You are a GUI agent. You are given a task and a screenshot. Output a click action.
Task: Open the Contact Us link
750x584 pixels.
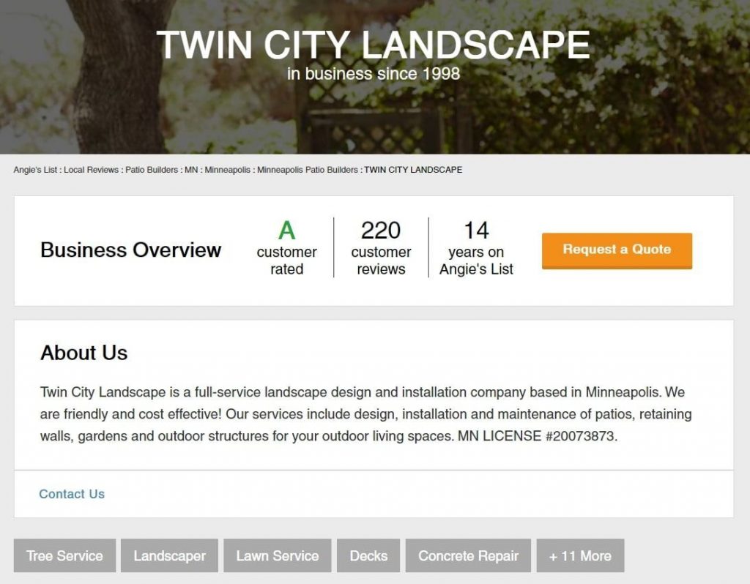click(72, 494)
